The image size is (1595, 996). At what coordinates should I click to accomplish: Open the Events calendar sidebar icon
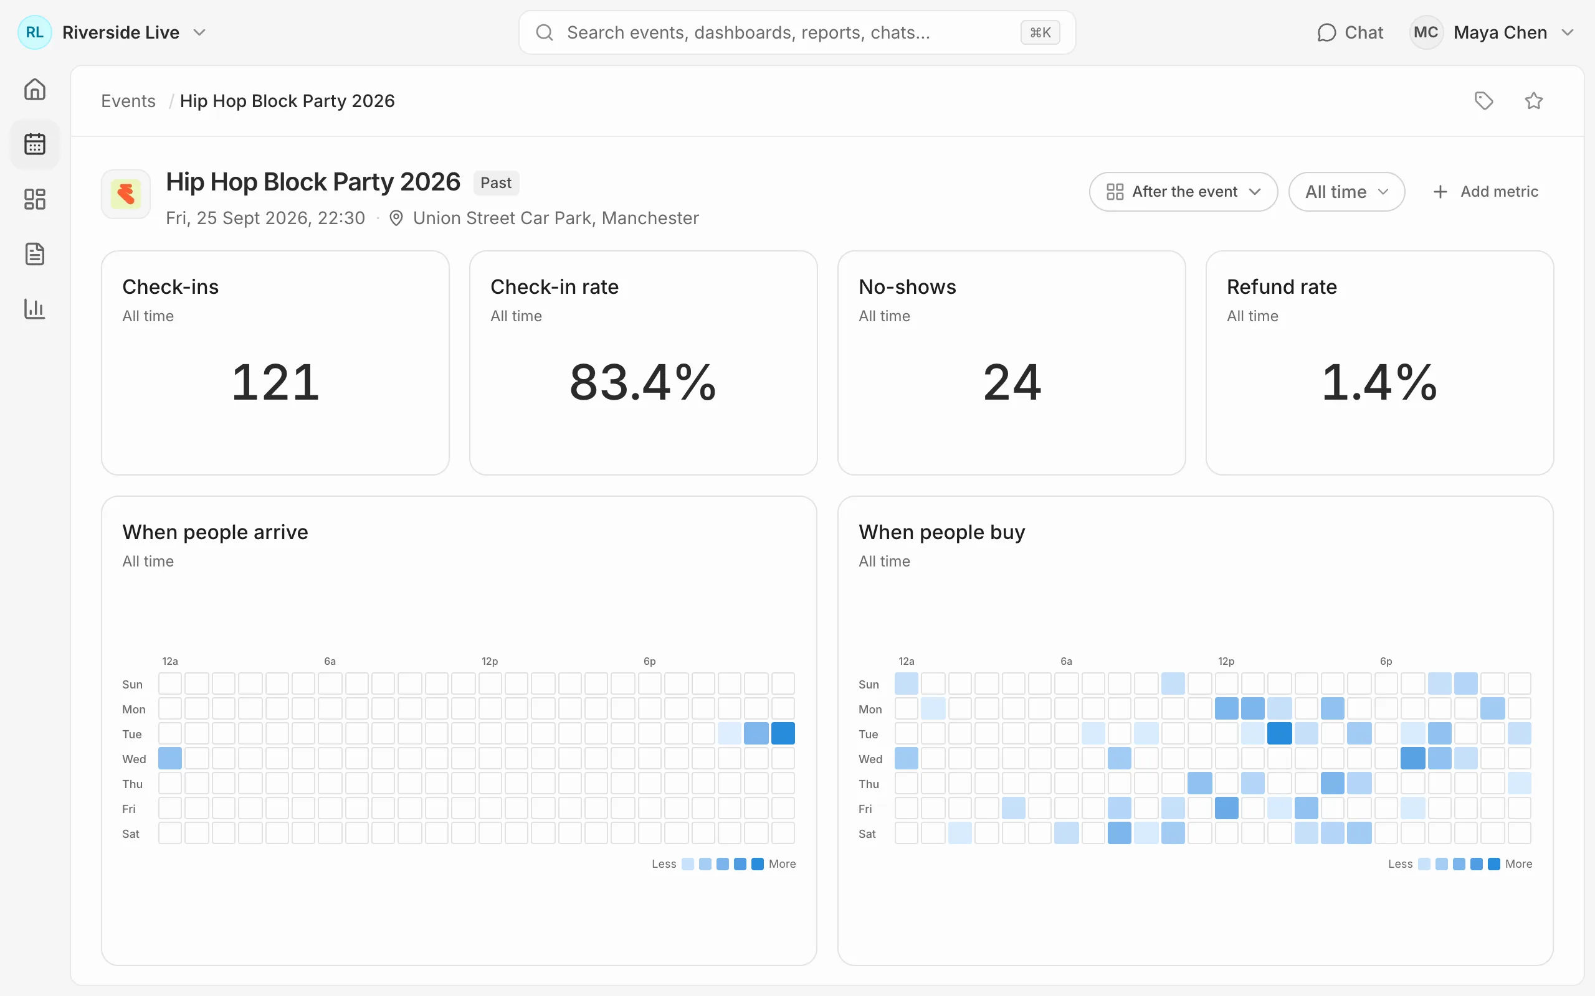pos(34,144)
